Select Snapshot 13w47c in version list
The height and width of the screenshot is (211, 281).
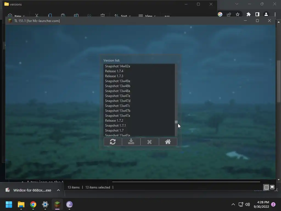[139, 106]
